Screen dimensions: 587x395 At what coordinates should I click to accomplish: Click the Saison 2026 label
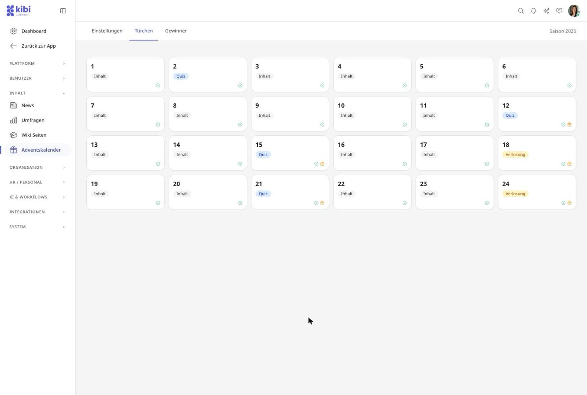pos(563,31)
